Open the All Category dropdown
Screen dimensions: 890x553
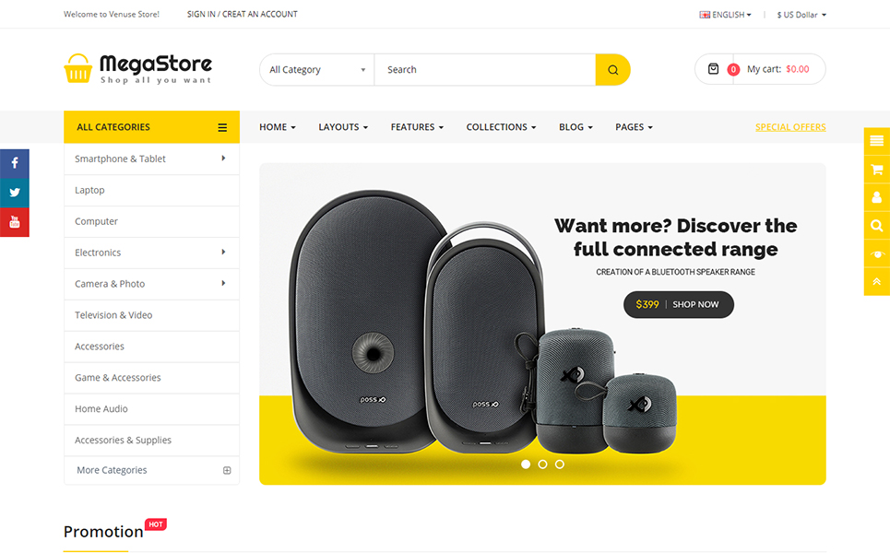(x=317, y=70)
